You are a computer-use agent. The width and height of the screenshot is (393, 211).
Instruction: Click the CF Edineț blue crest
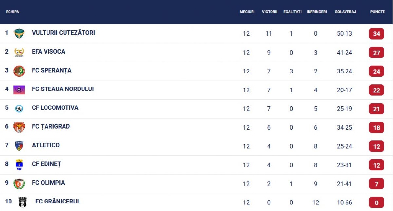click(x=19, y=165)
